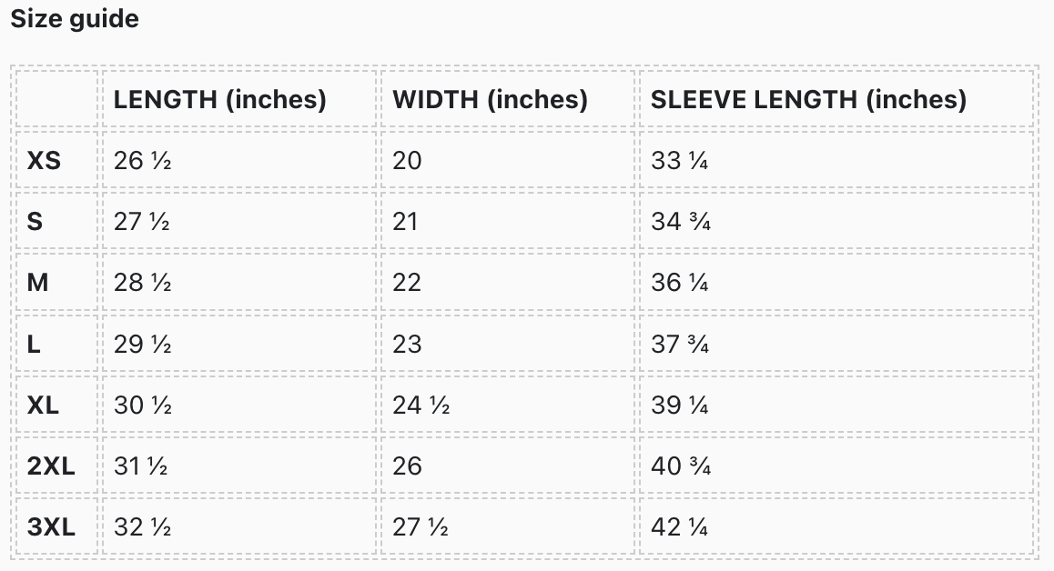Click the XS width value 20
This screenshot has width=1054, height=571.
tap(407, 161)
